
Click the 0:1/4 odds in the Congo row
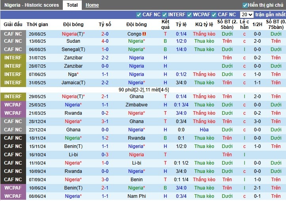click(181, 34)
